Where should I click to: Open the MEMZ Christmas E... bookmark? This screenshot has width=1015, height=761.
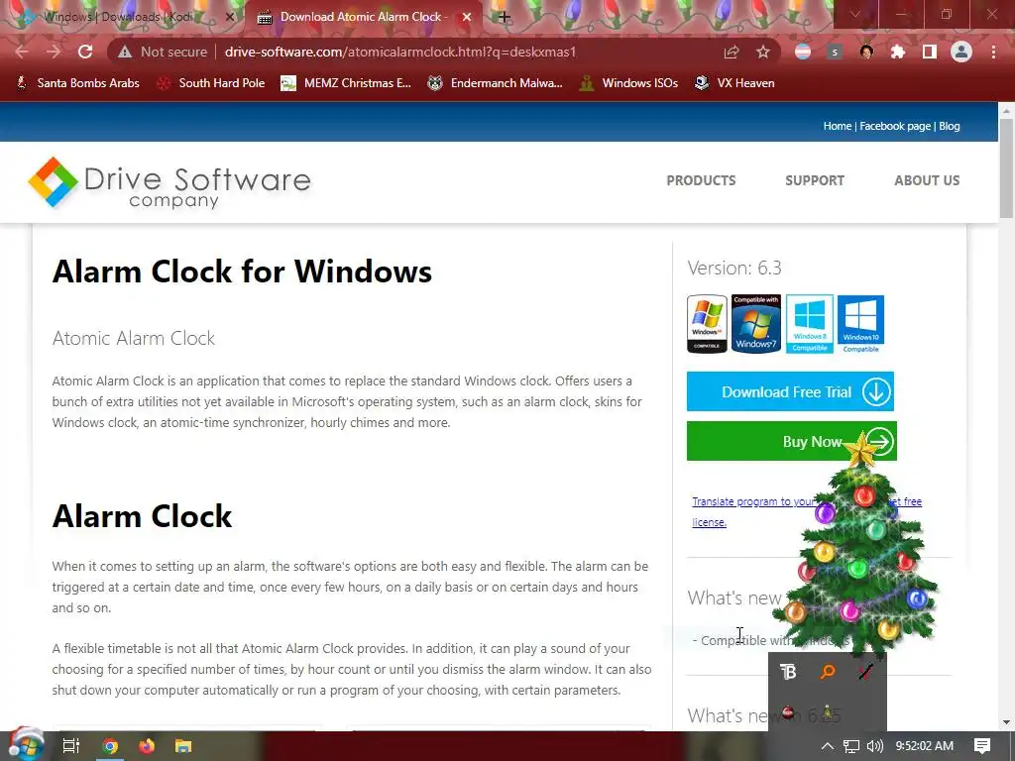(x=346, y=83)
